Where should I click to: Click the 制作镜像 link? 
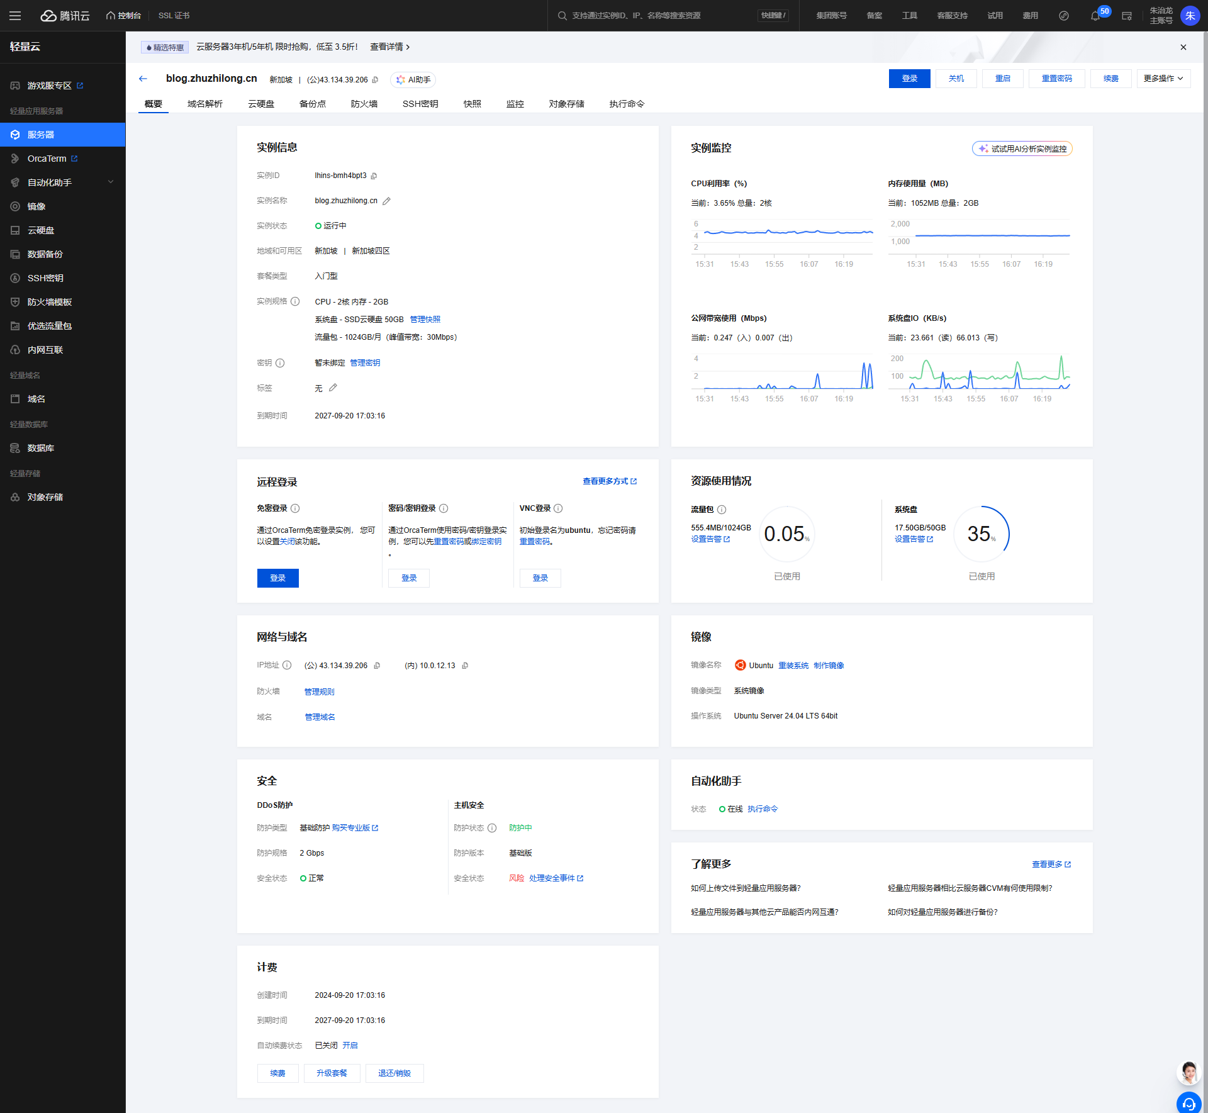tap(829, 666)
